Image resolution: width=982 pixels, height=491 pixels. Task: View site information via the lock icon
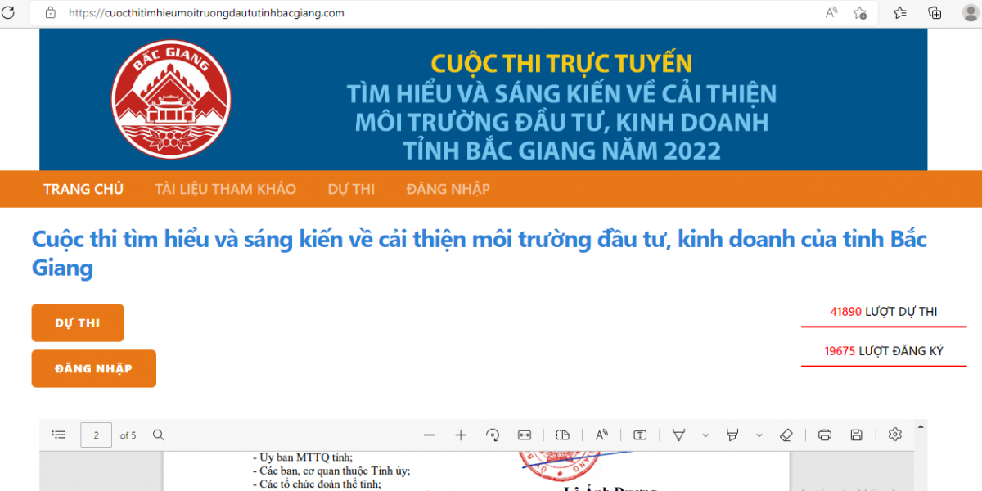[51, 13]
